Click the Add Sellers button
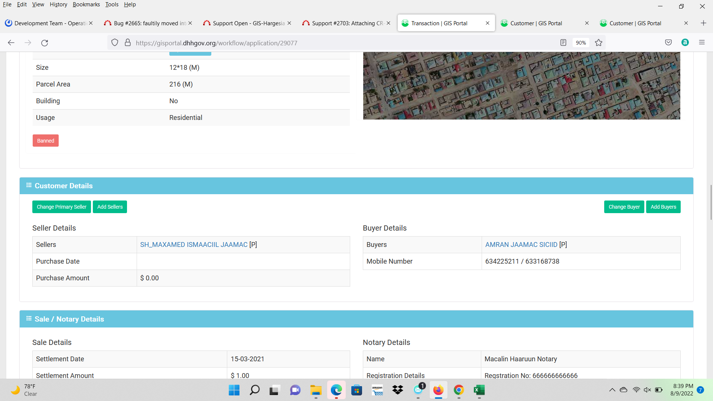The width and height of the screenshot is (713, 401). (x=110, y=207)
